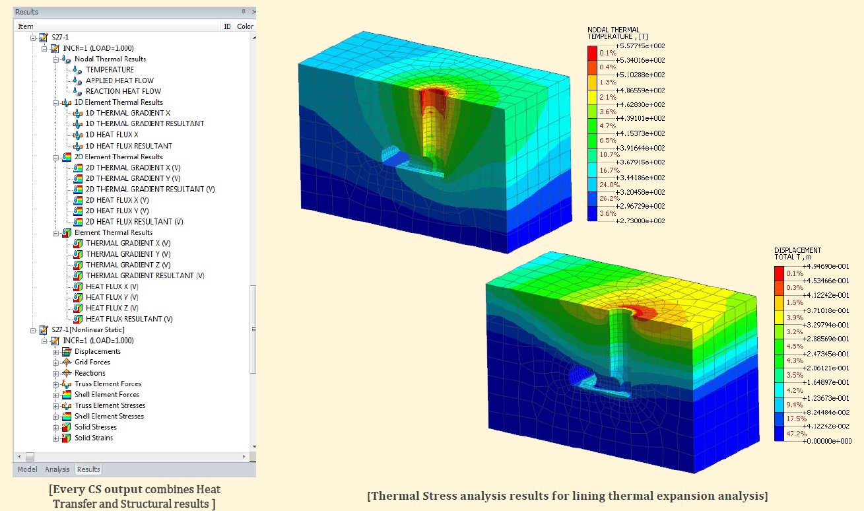The height and width of the screenshot is (511, 864).
Task: Click dark blue swatch in displacement legend
Action: [x=779, y=434]
